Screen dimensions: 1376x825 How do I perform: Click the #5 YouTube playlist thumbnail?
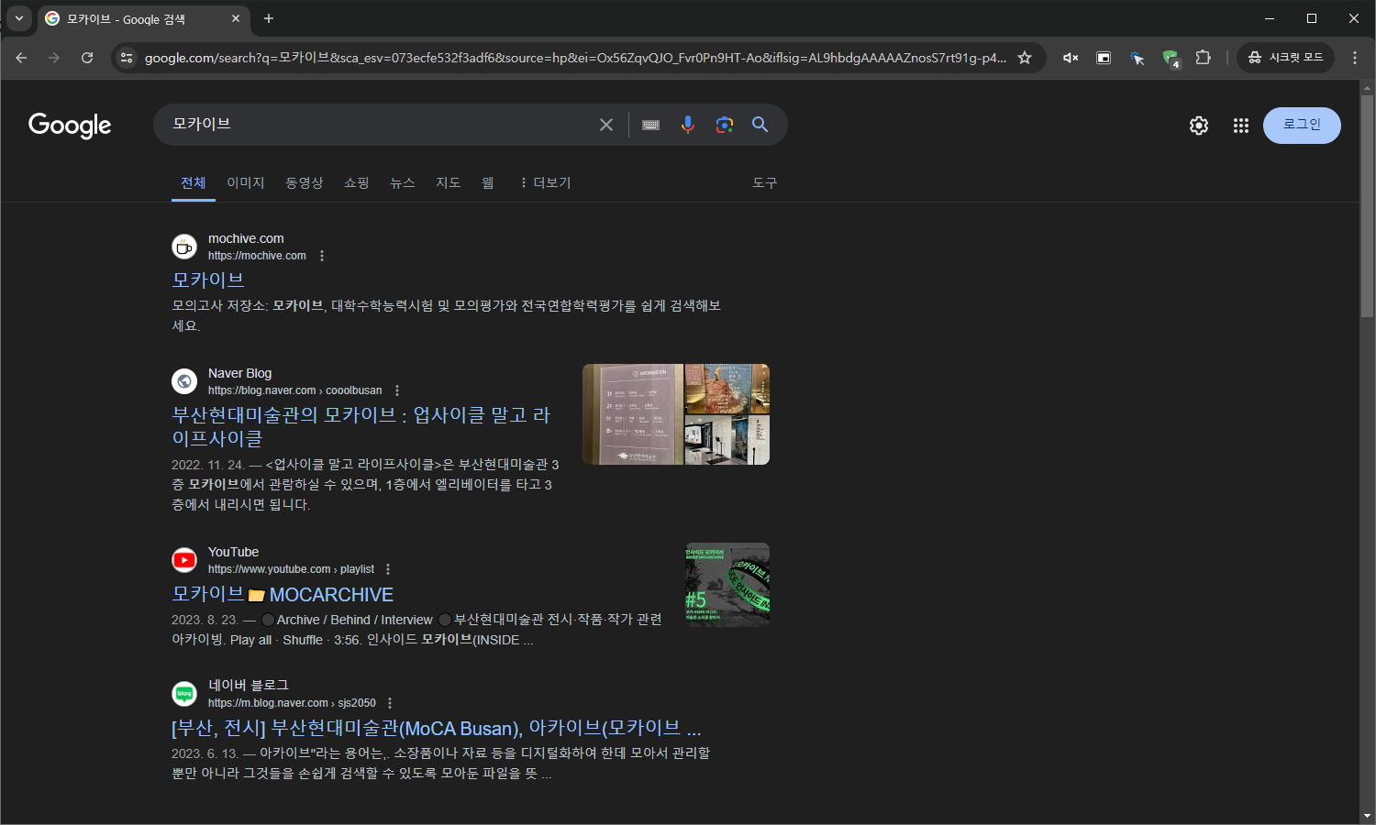(727, 585)
